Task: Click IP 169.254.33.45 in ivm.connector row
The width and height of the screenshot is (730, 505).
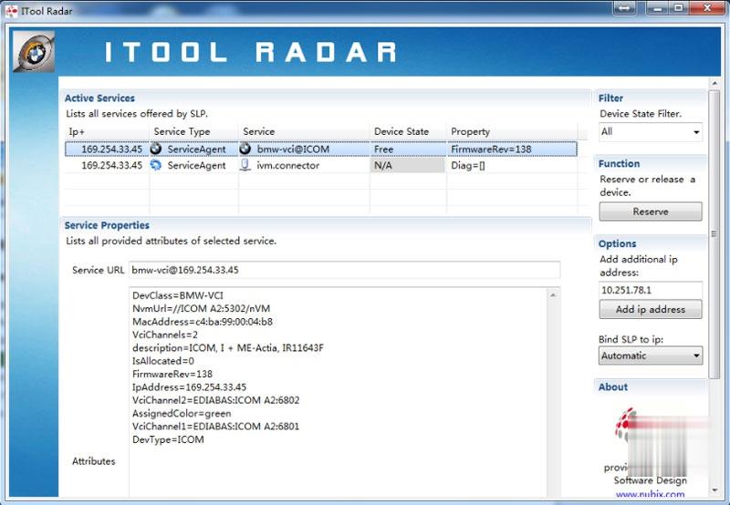Action: (111, 165)
